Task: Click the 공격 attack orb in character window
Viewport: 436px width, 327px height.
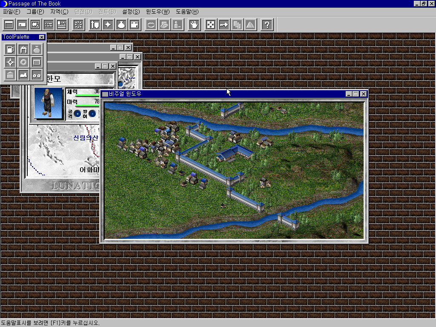Action: click(x=77, y=113)
